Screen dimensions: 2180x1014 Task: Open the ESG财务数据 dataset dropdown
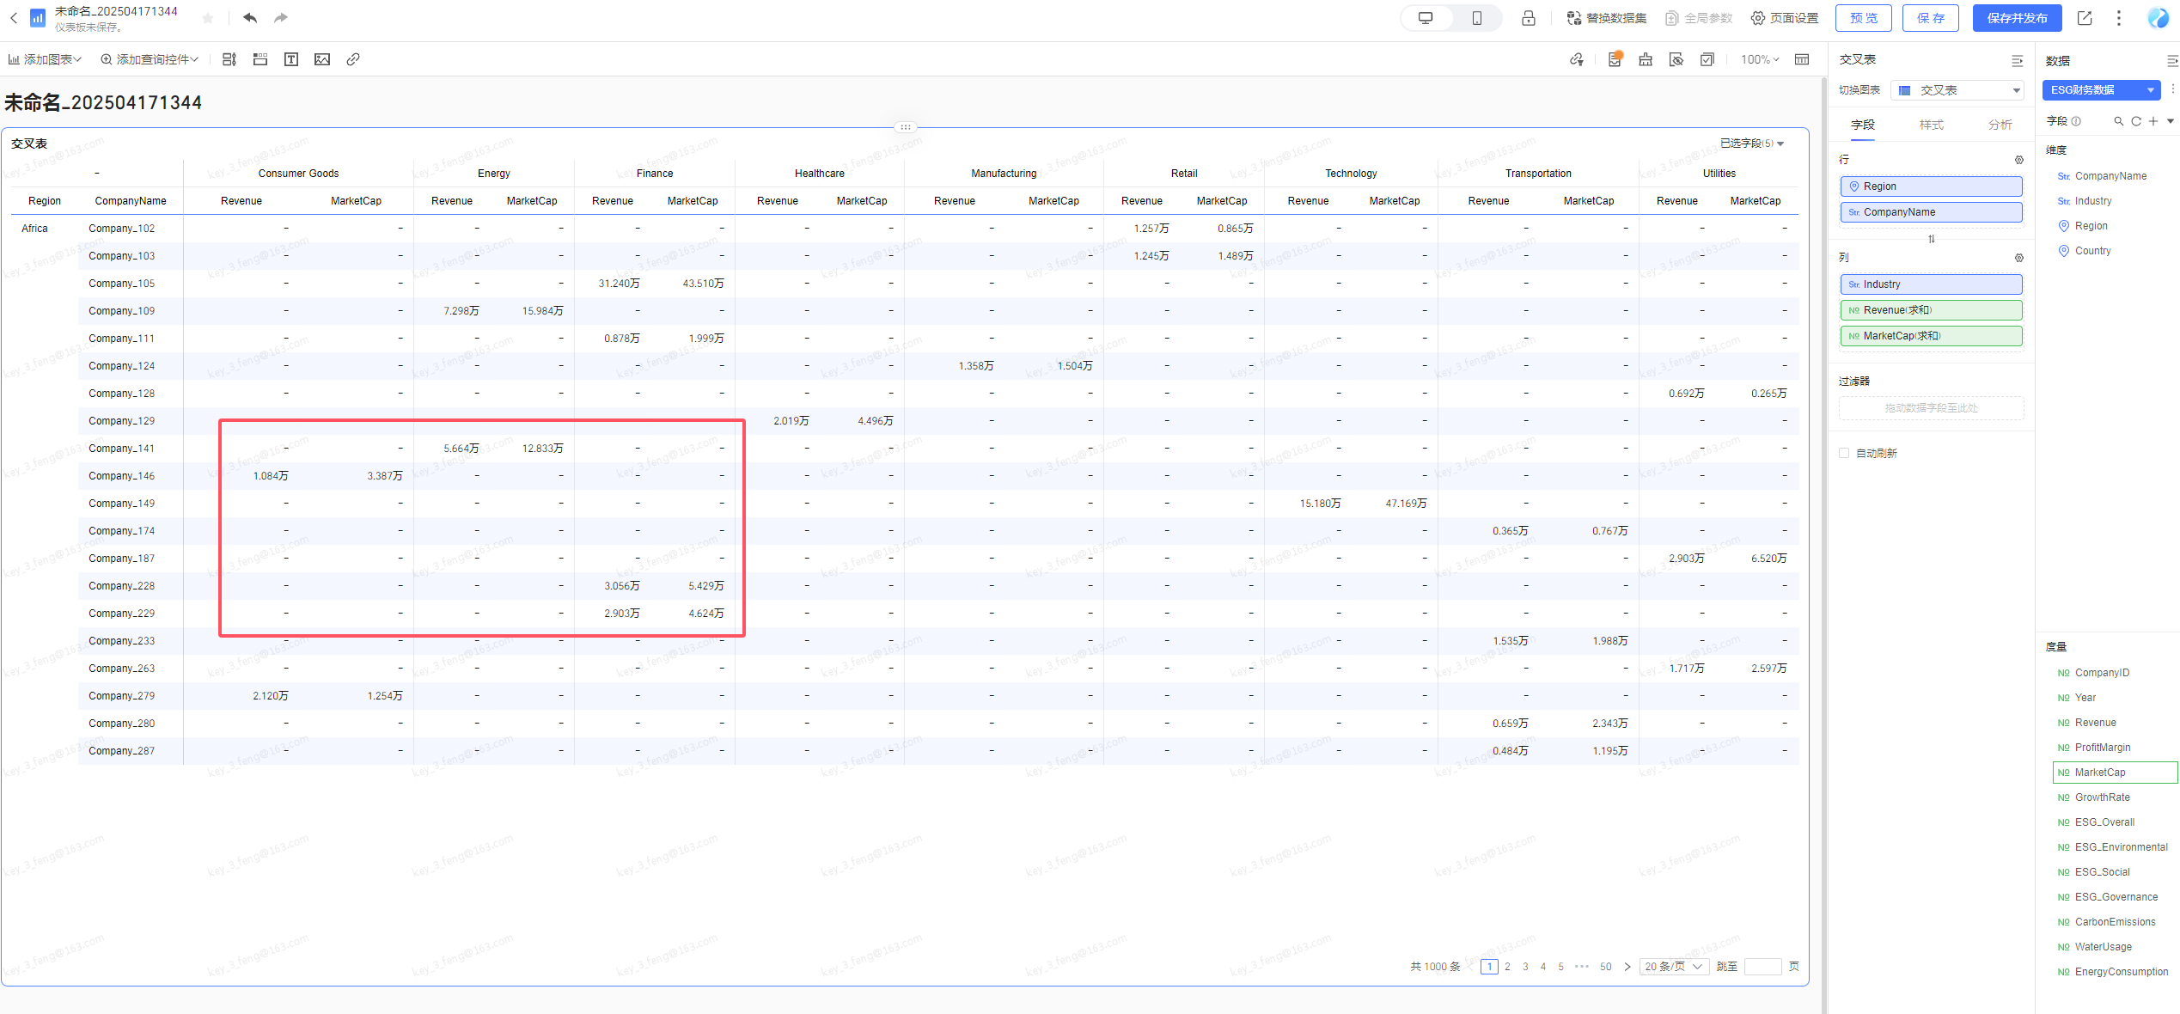coord(2101,90)
